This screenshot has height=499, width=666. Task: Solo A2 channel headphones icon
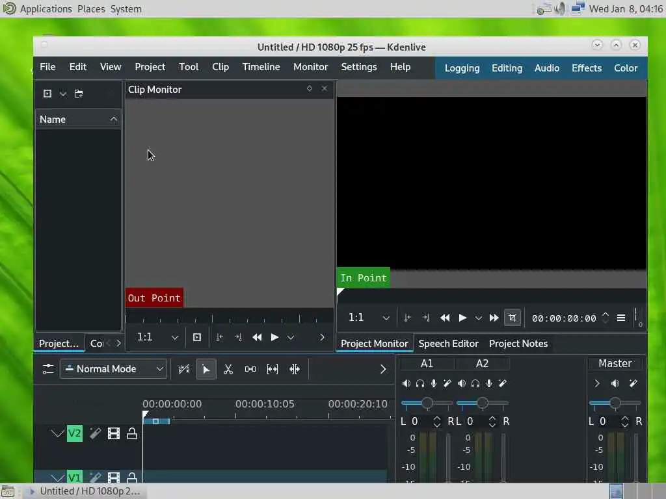[x=475, y=383]
